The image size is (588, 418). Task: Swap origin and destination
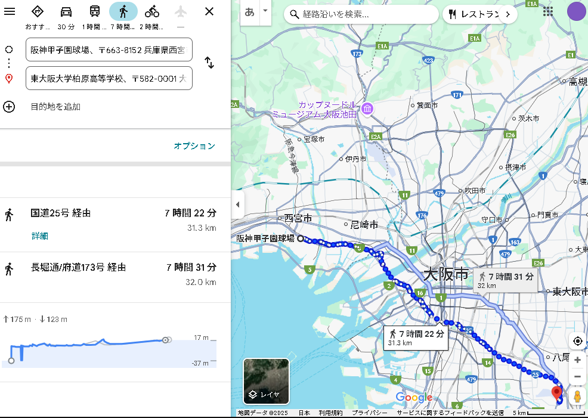click(x=209, y=63)
